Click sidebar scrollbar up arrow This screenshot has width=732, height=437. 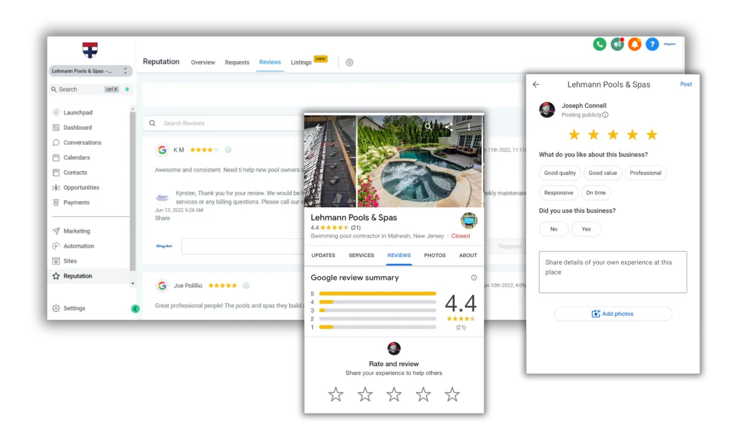(133, 108)
